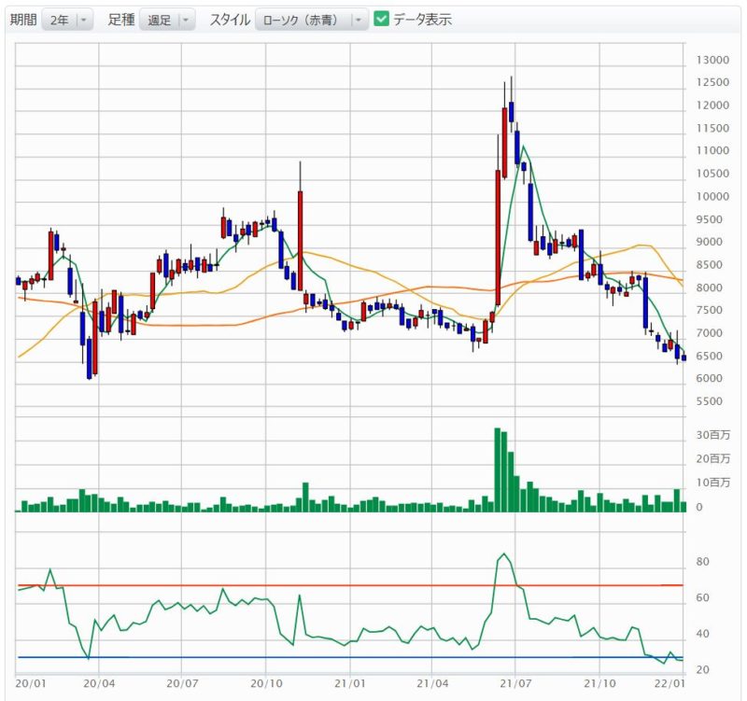Click the 40 RSI axis label
Viewport: 747px width, 701px height.
(703, 634)
